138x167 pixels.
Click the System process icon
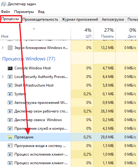click(10, 94)
